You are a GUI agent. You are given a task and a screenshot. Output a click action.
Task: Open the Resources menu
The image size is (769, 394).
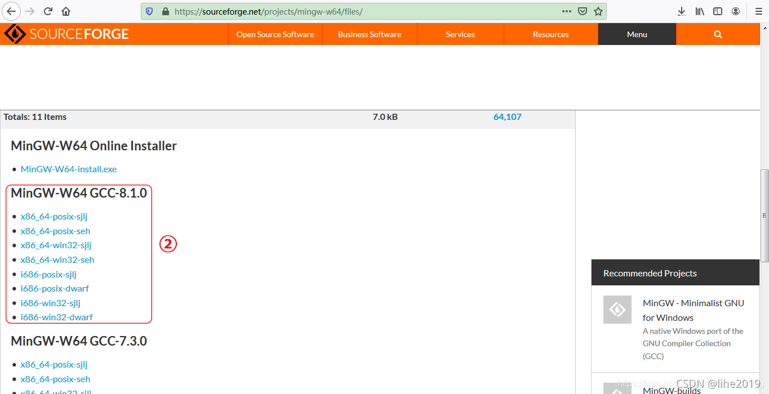pyautogui.click(x=551, y=34)
